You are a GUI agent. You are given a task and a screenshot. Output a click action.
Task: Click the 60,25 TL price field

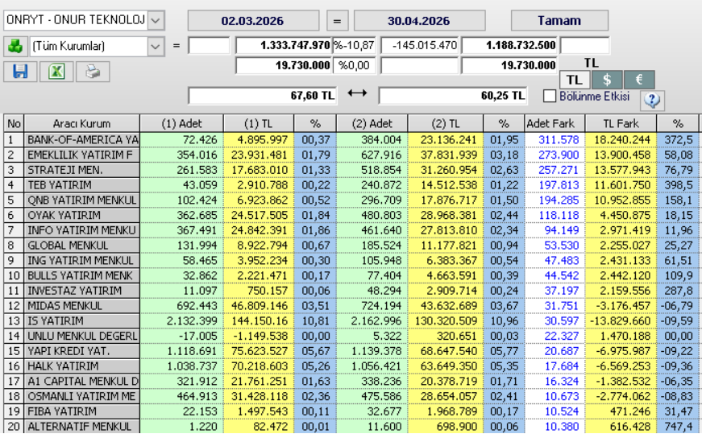453,96
